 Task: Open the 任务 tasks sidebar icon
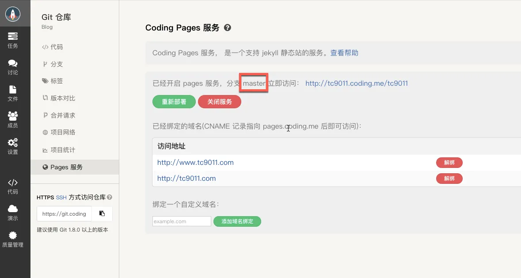coord(13,40)
